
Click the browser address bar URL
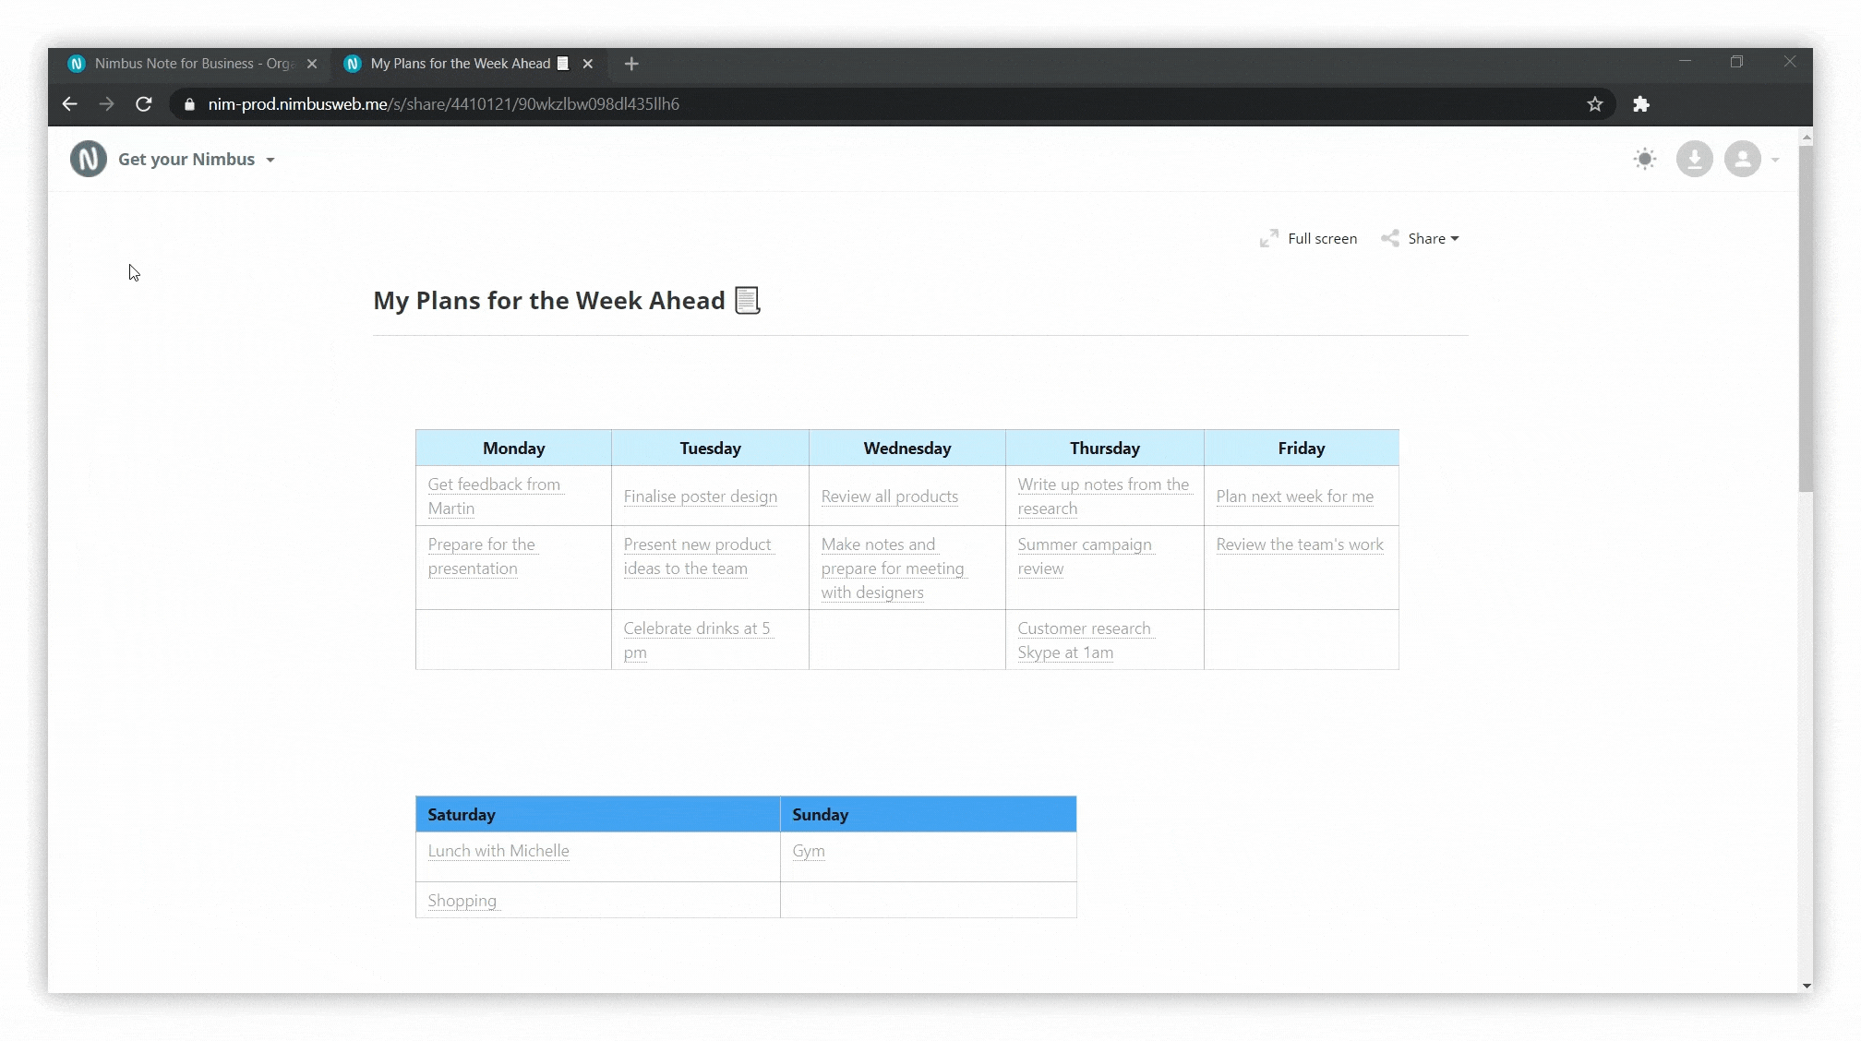443,103
